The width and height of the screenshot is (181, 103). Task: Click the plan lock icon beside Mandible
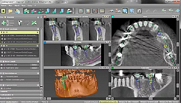38,17
